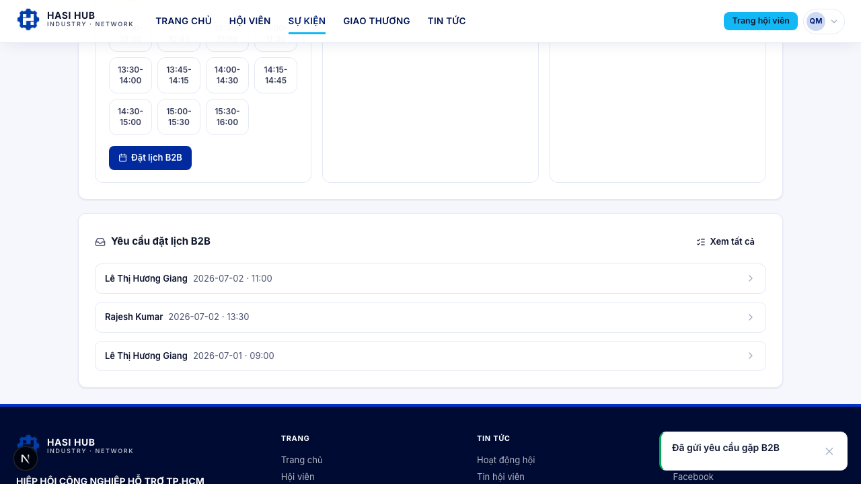This screenshot has width=861, height=484.
Task: Click the Đặt lịch B2B button
Action: pos(150,158)
